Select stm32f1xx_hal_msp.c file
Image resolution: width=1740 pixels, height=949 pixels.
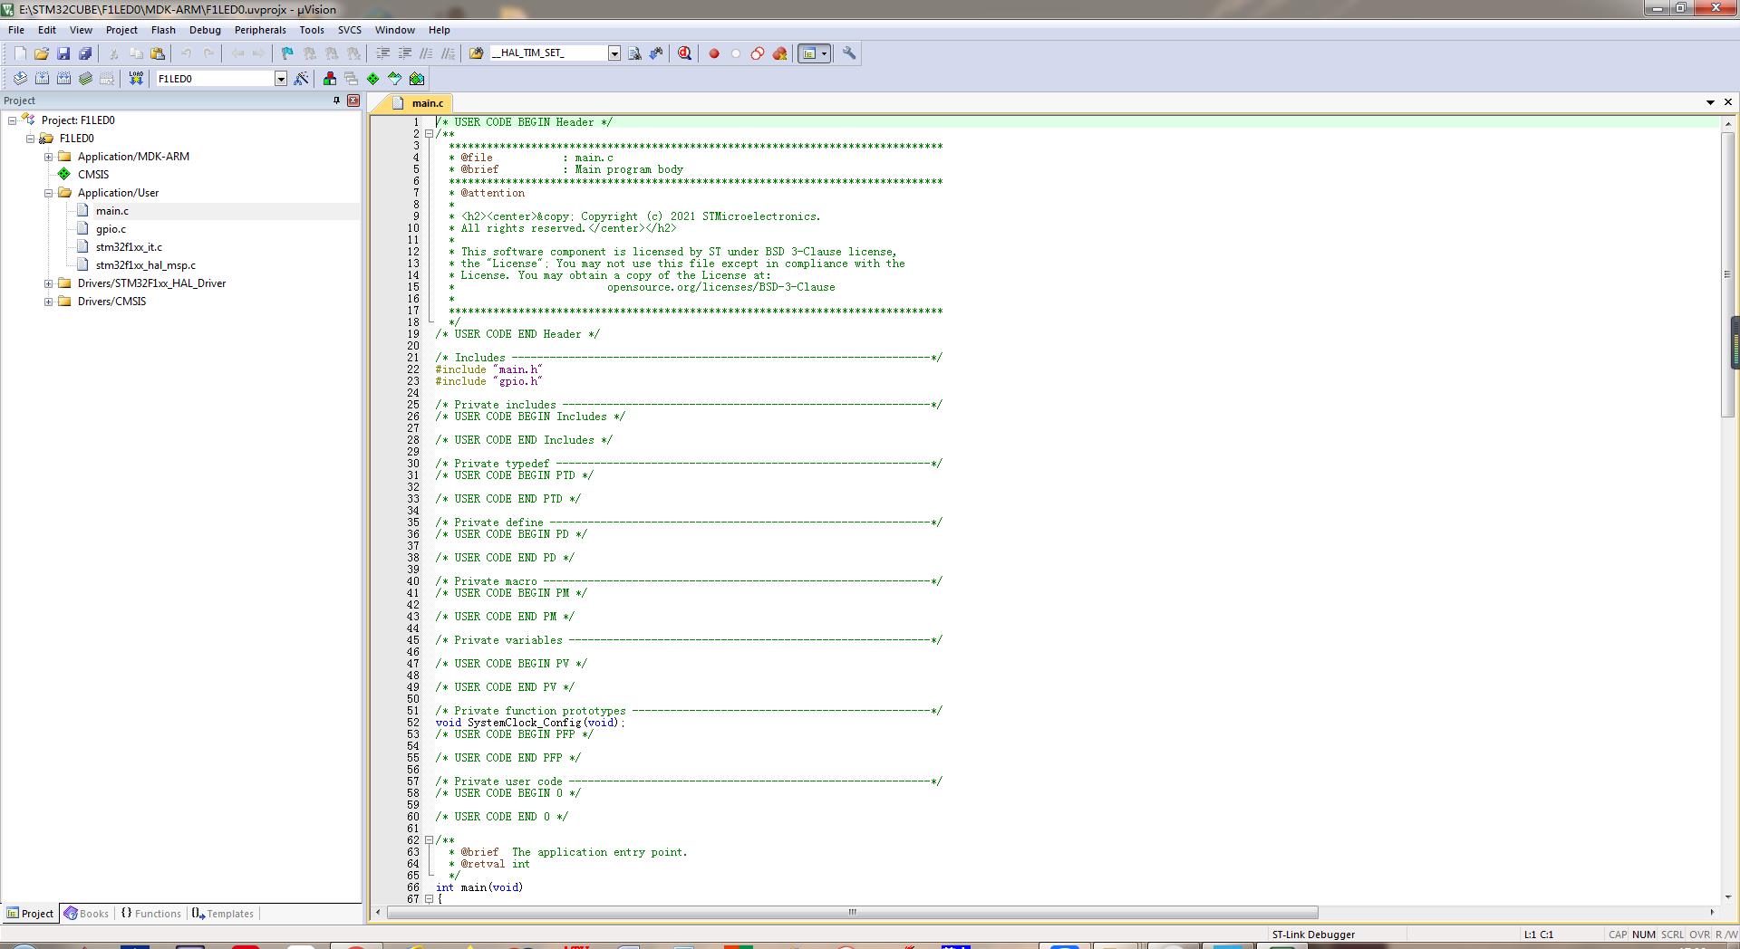point(145,265)
